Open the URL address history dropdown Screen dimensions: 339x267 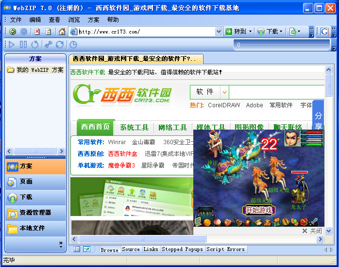(x=219, y=32)
